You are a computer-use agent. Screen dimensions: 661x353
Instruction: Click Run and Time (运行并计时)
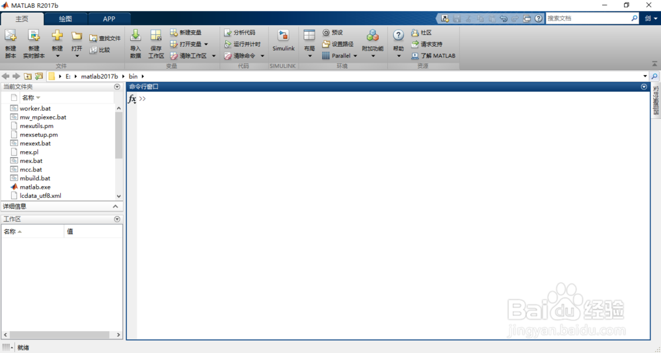(242, 44)
